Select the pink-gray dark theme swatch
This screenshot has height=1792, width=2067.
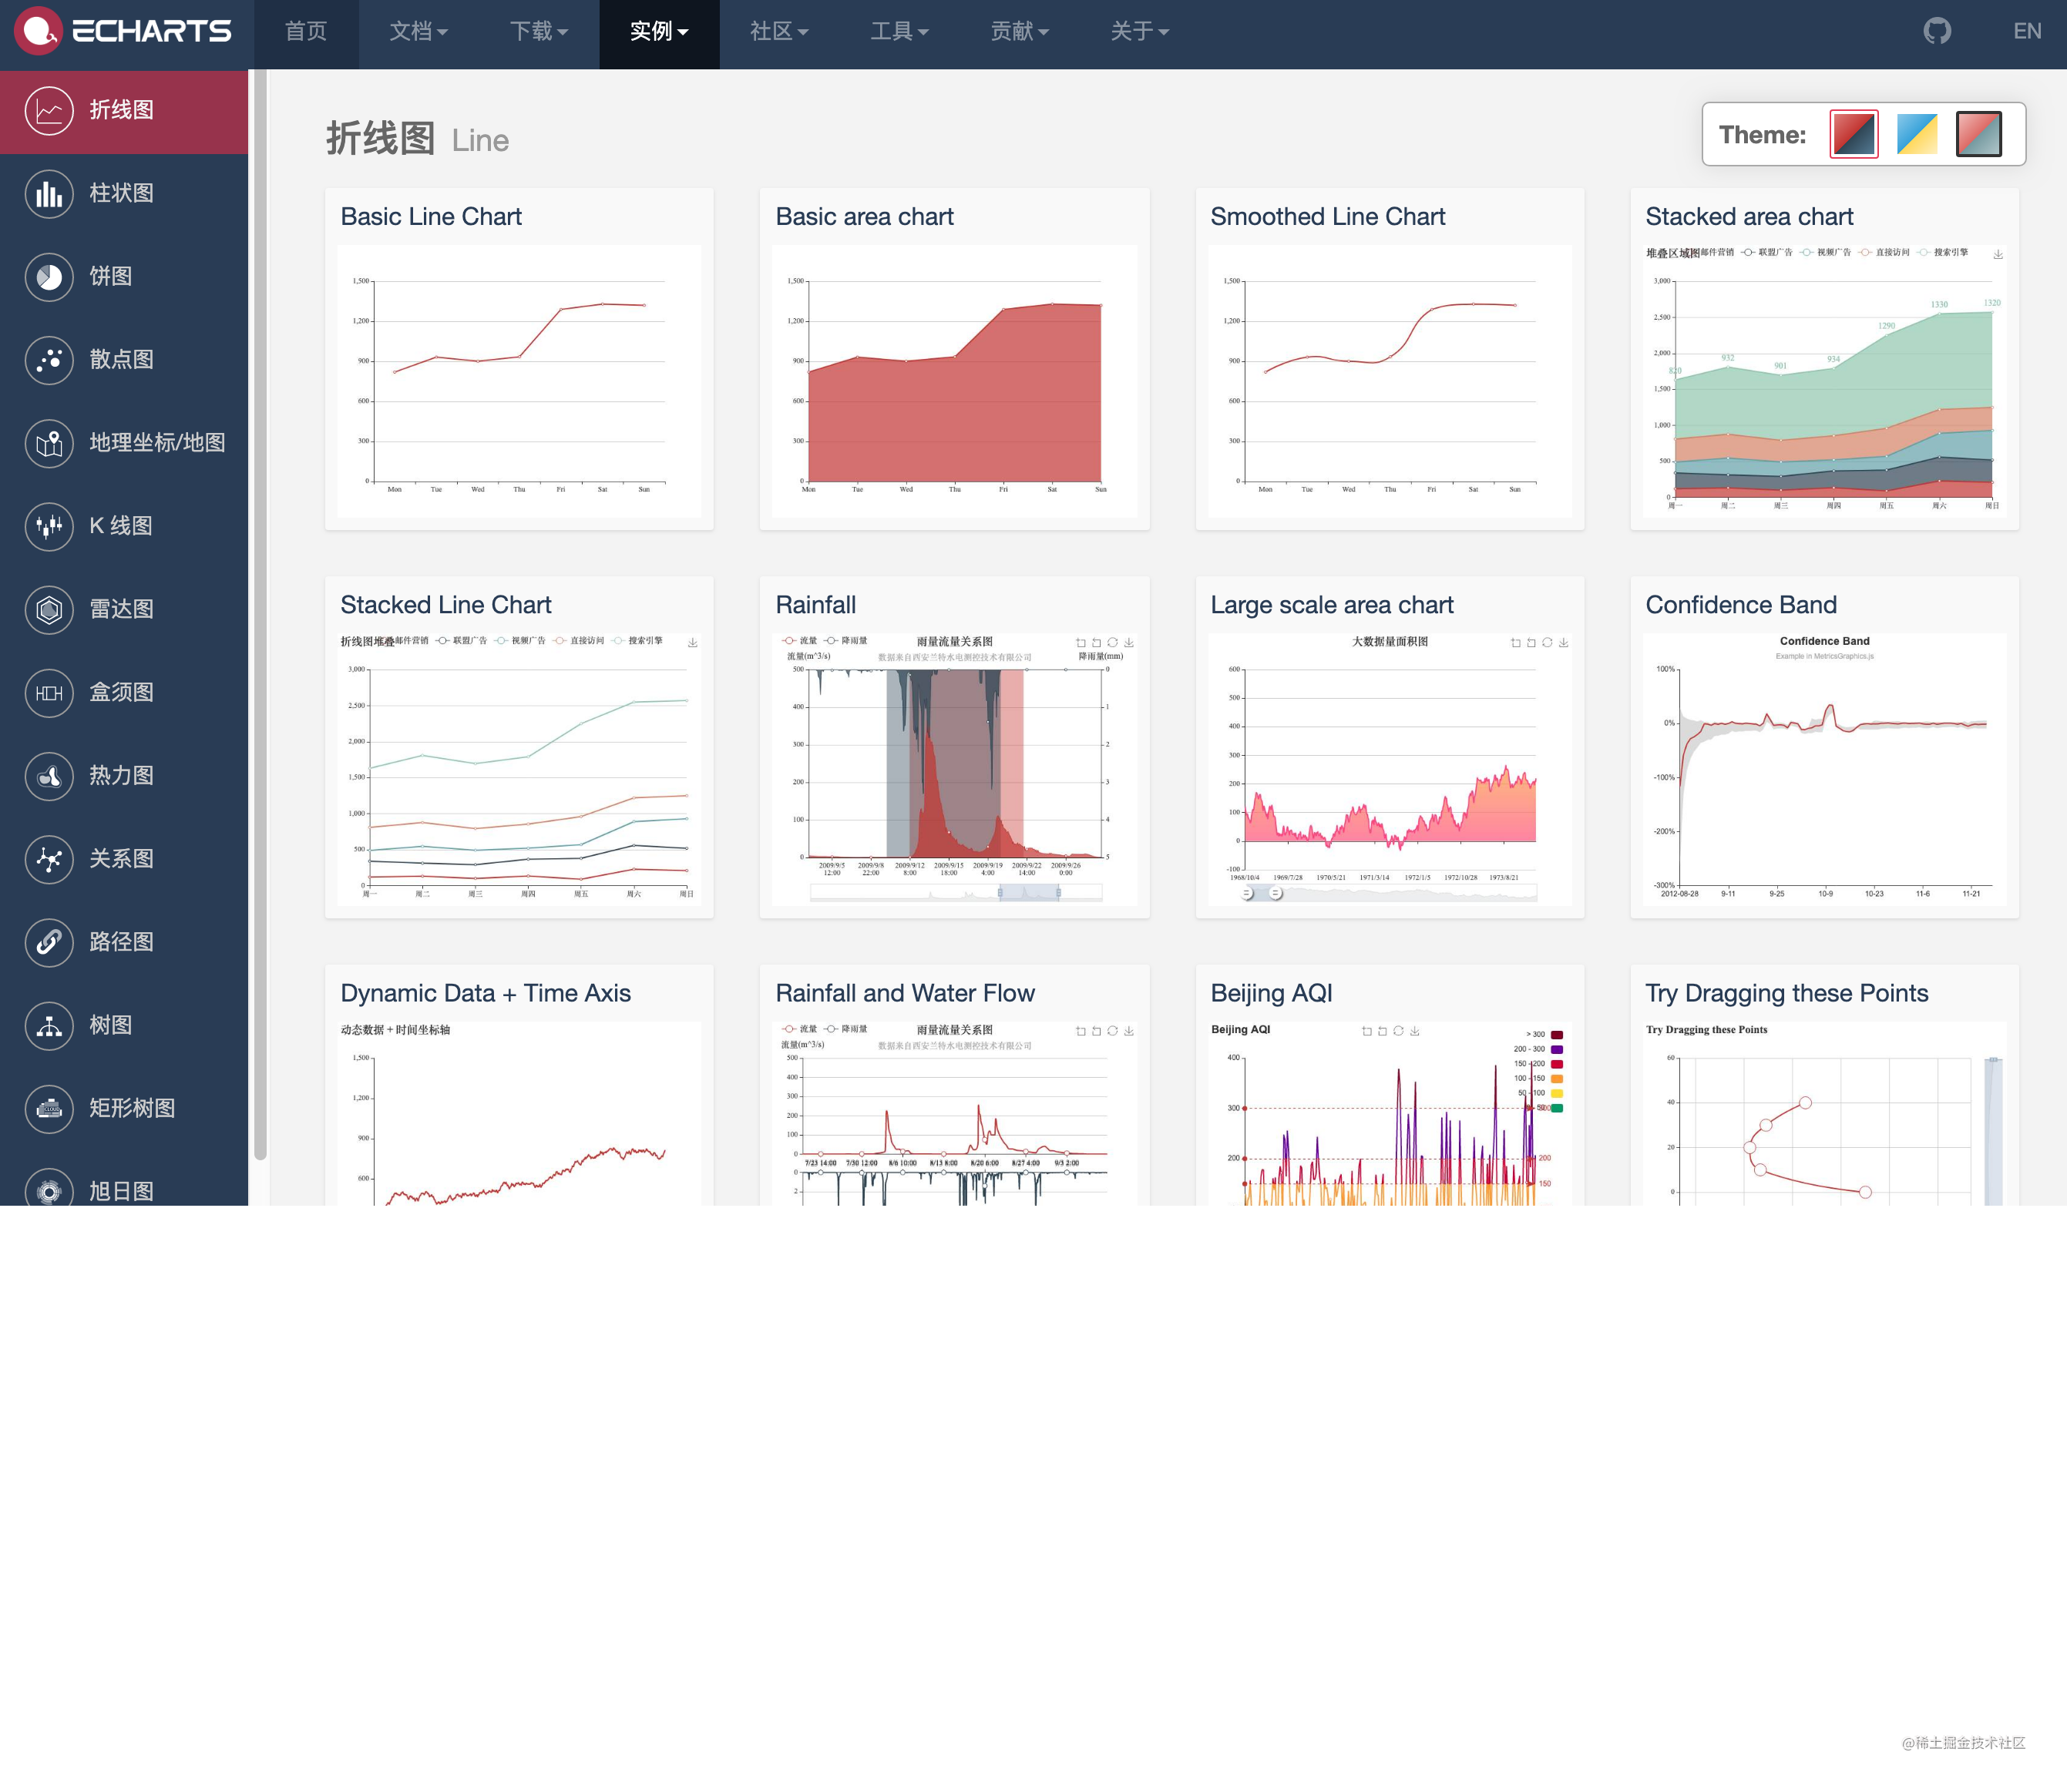click(1979, 134)
